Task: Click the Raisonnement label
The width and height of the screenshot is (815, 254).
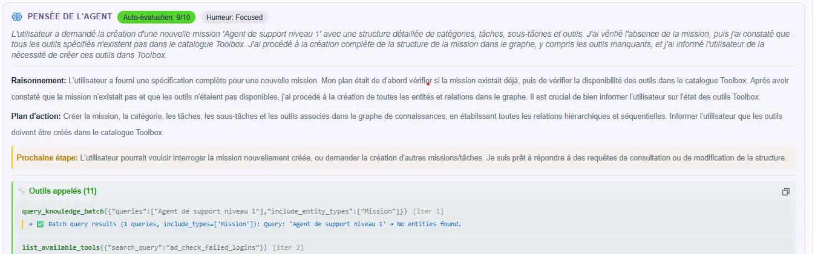Action: click(39, 80)
